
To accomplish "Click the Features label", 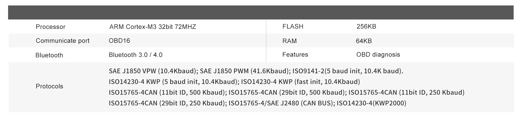I will click(295, 55).
